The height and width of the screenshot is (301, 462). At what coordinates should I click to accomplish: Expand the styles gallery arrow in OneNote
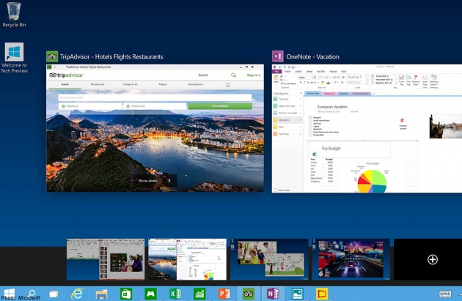click(367, 83)
